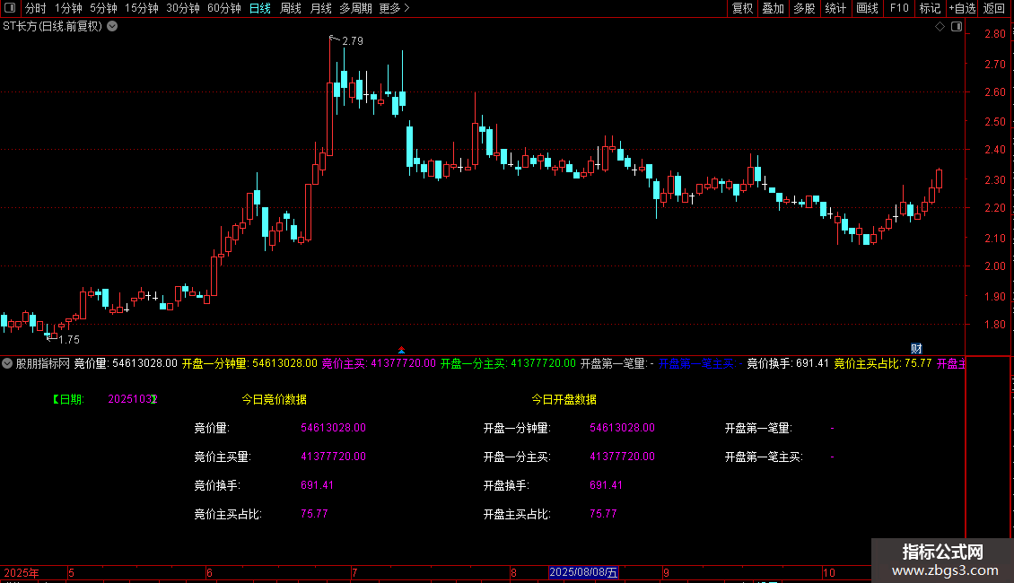Image resolution: width=1014 pixels, height=583 pixels.
Task: Add stock via +自选 button
Action: 962,8
